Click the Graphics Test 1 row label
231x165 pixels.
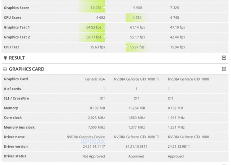coord(17,27)
